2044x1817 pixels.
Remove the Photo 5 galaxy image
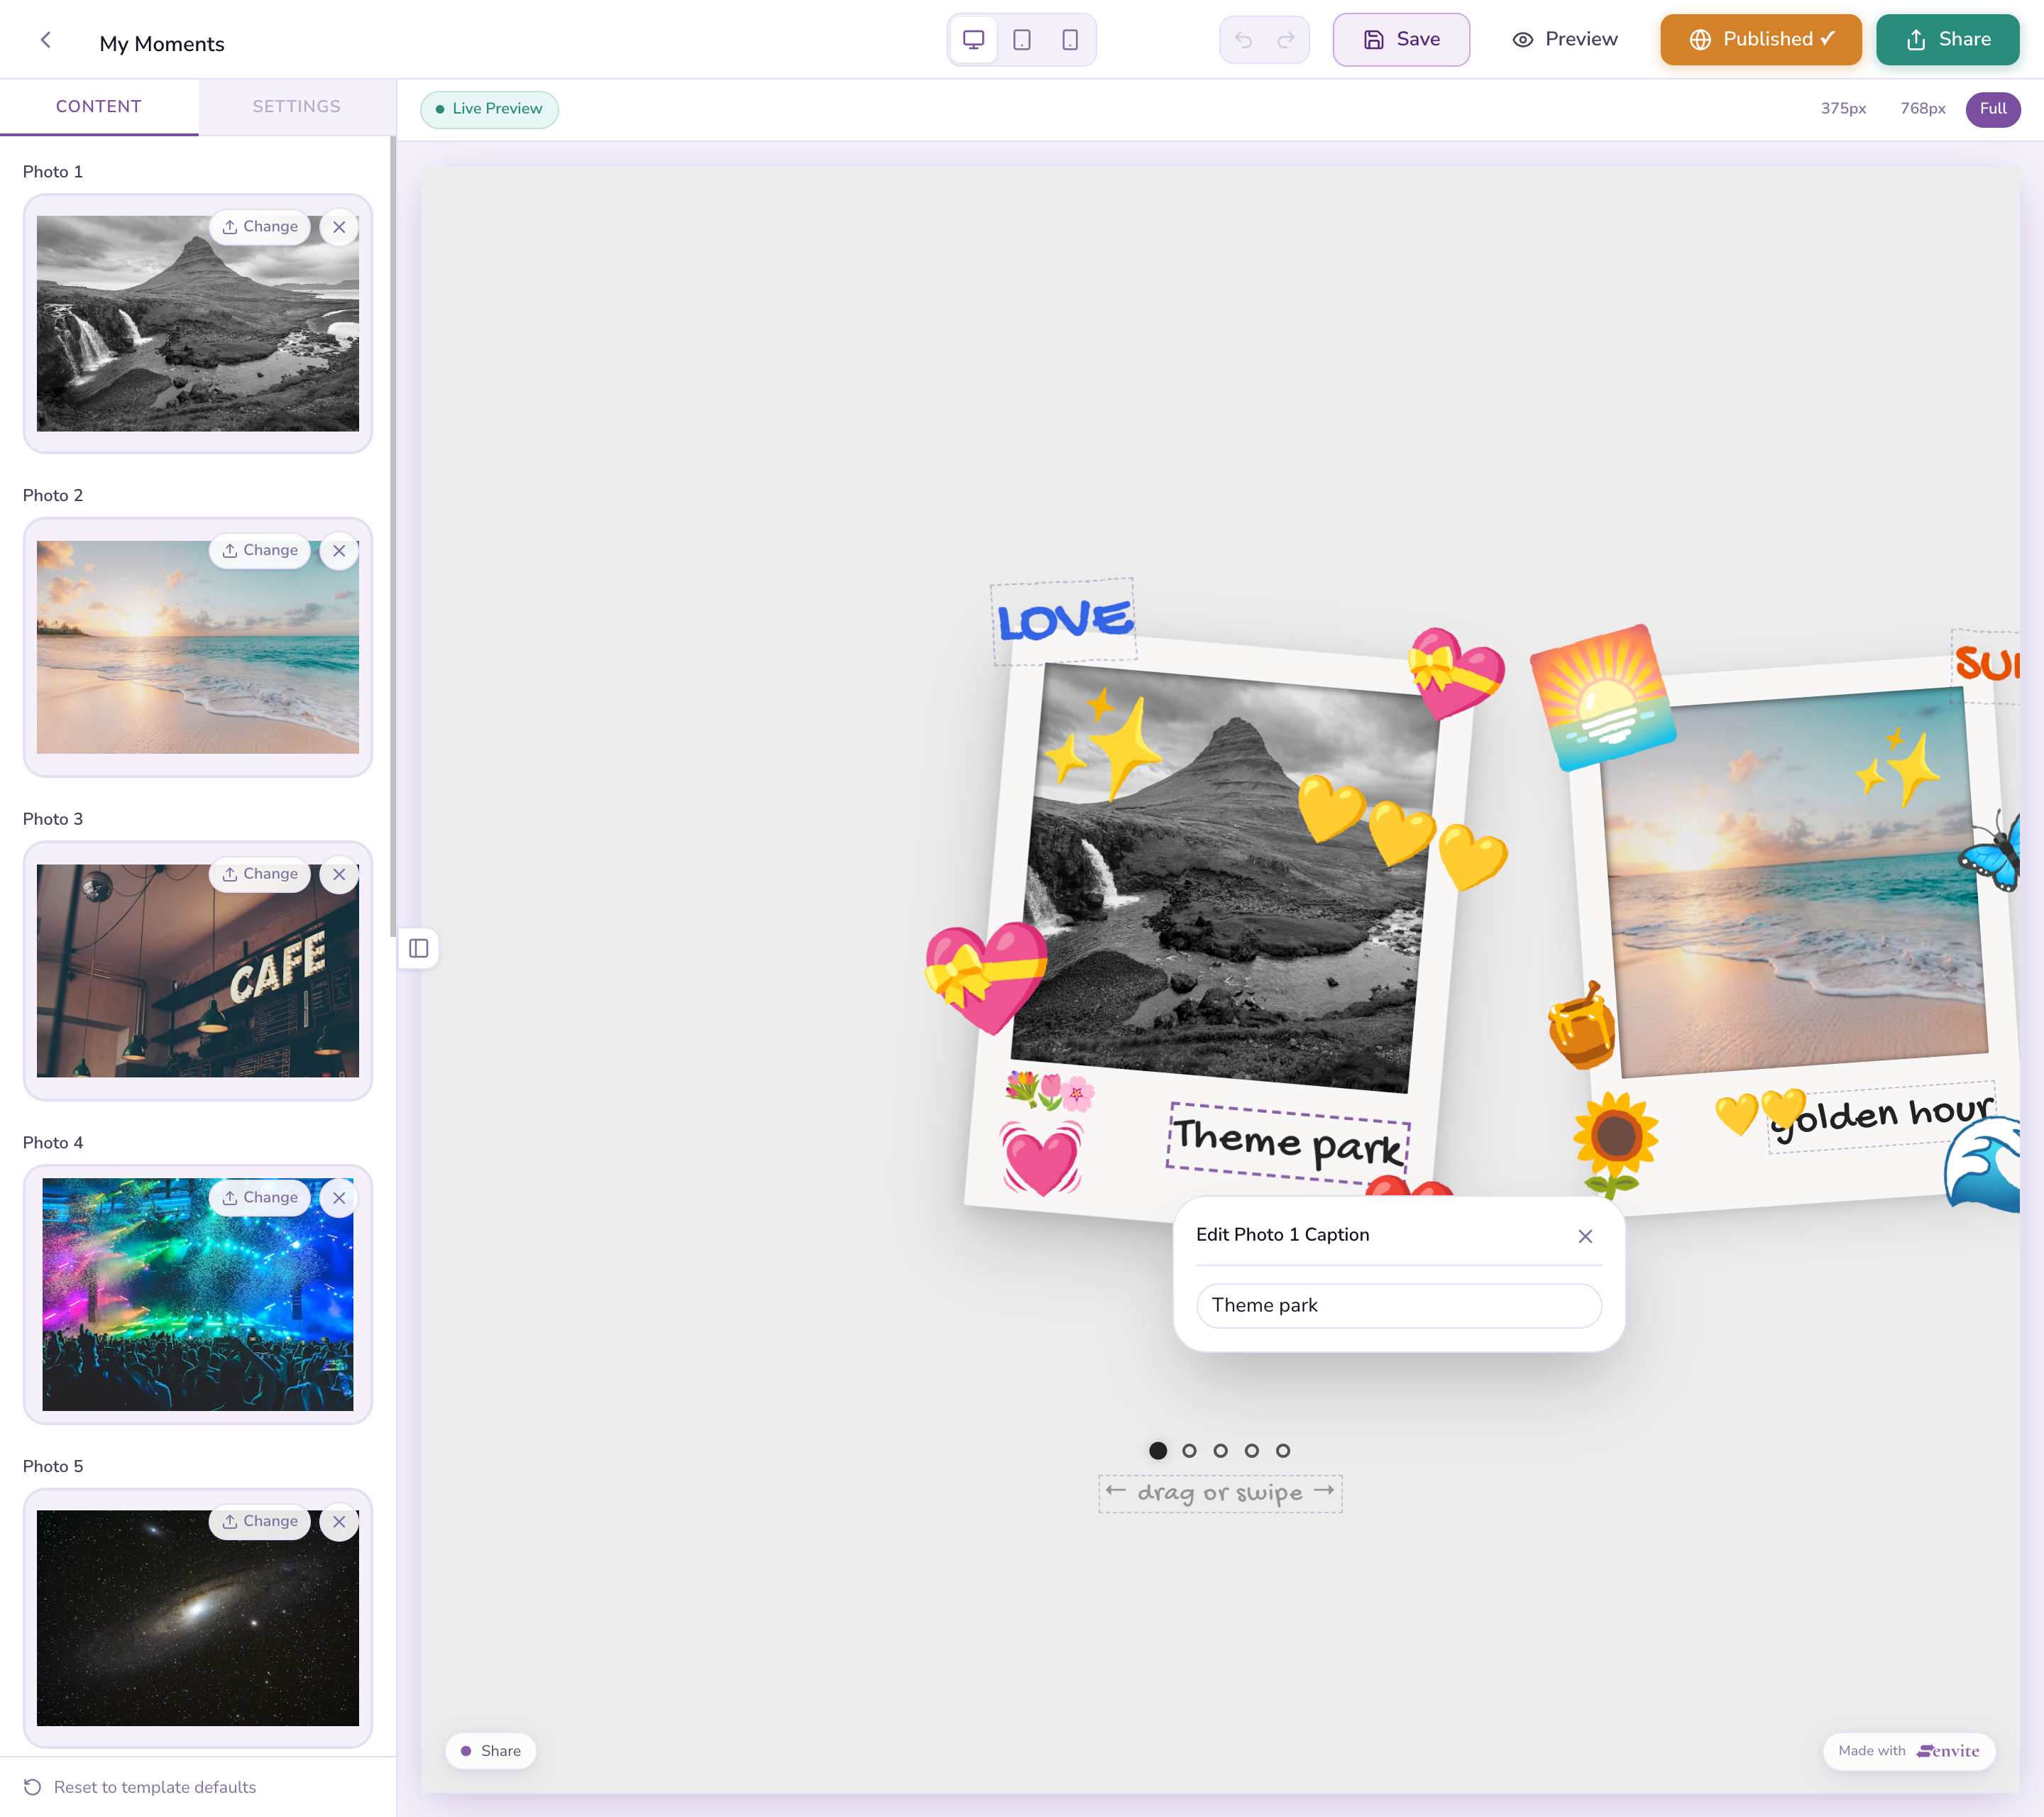point(339,1521)
